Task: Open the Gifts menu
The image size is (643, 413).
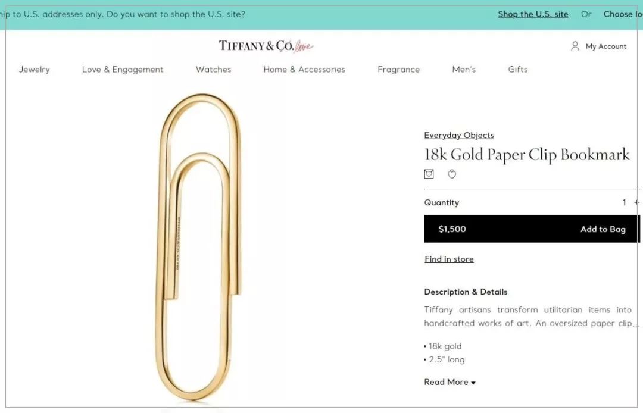Action: (517, 70)
